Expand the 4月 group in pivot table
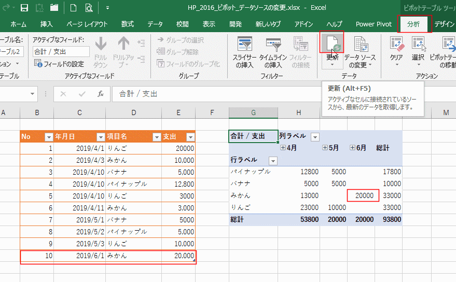456x282 pixels. click(x=283, y=148)
